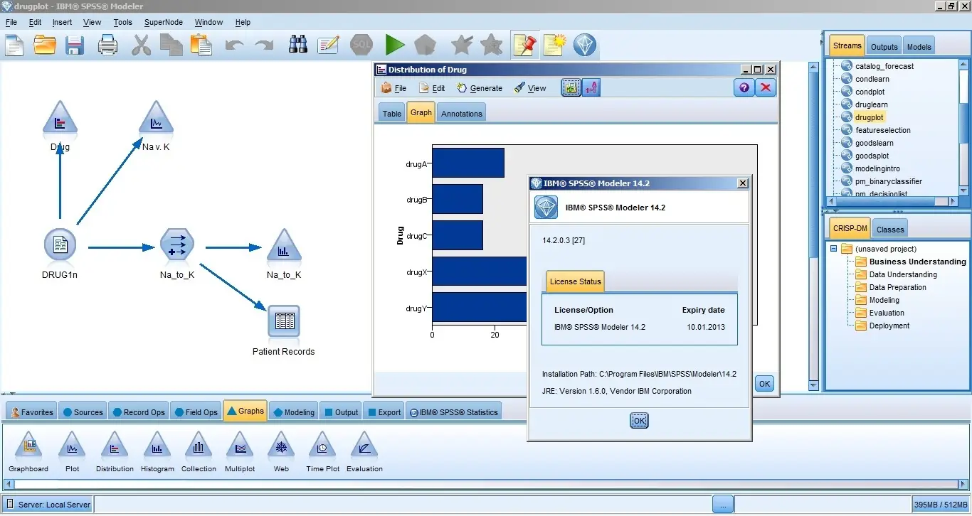
Task: Redo with the right curved arrow
Action: 264,45
